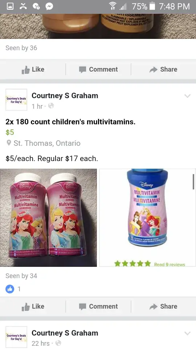Comment on the multivitamins post
The width and height of the screenshot is (196, 349).
pyautogui.click(x=98, y=306)
